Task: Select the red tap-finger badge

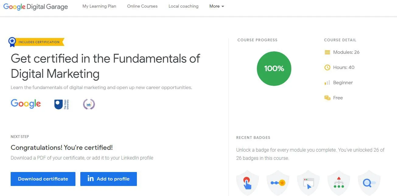Action: point(247,183)
